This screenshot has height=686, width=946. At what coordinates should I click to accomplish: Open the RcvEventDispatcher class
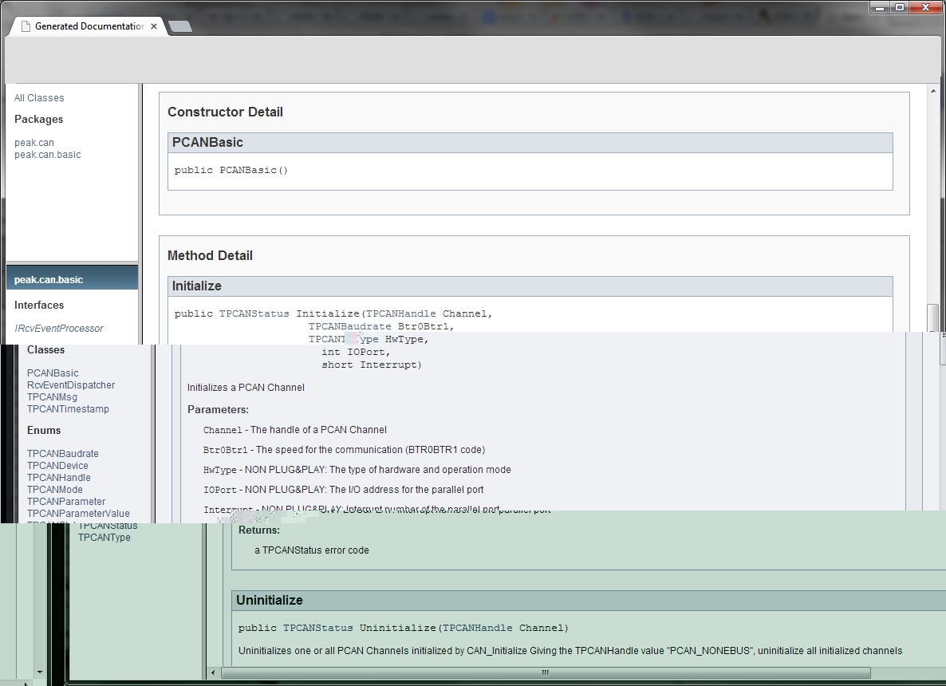[x=70, y=385]
